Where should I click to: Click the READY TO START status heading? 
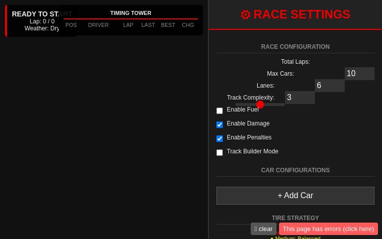click(42, 14)
